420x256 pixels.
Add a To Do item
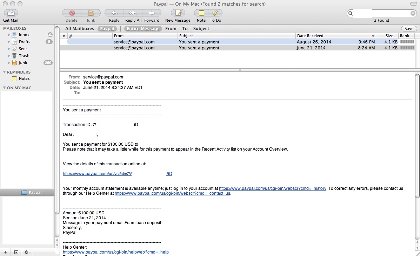[215, 13]
